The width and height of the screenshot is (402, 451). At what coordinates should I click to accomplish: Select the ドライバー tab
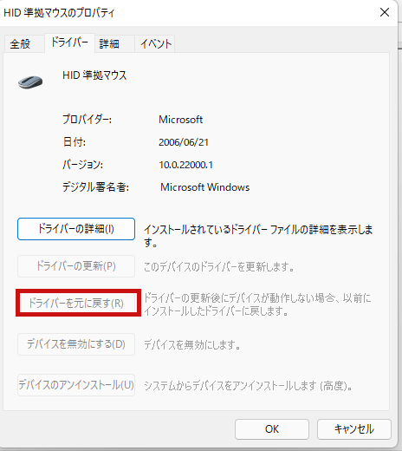[x=69, y=42]
